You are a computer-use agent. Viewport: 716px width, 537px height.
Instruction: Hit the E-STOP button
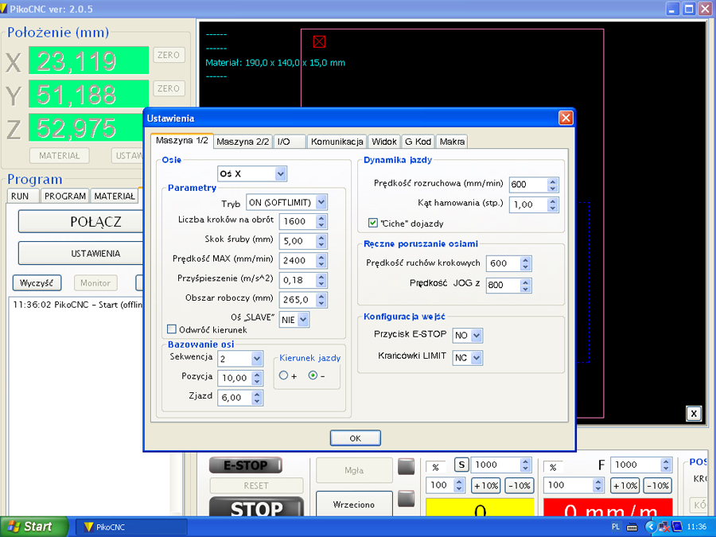coord(246,465)
